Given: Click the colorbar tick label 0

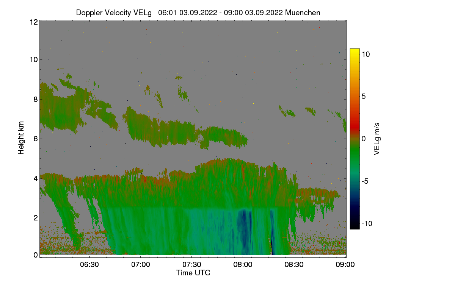Looking at the screenshot, I should coord(364,139).
